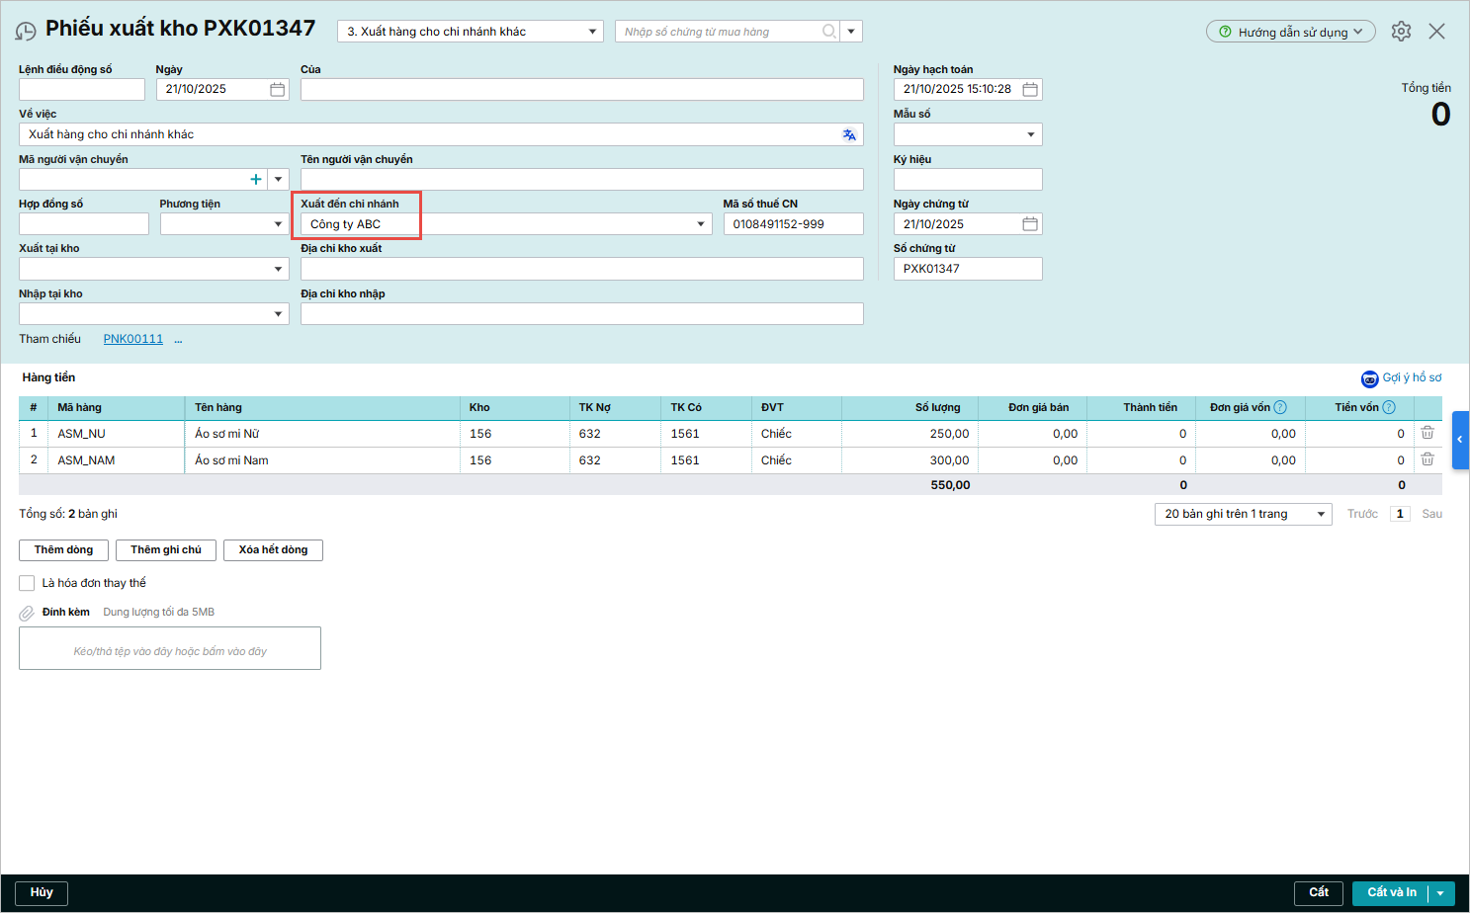
Task: Expand the Cất và In split arrow
Action: click(x=1440, y=893)
